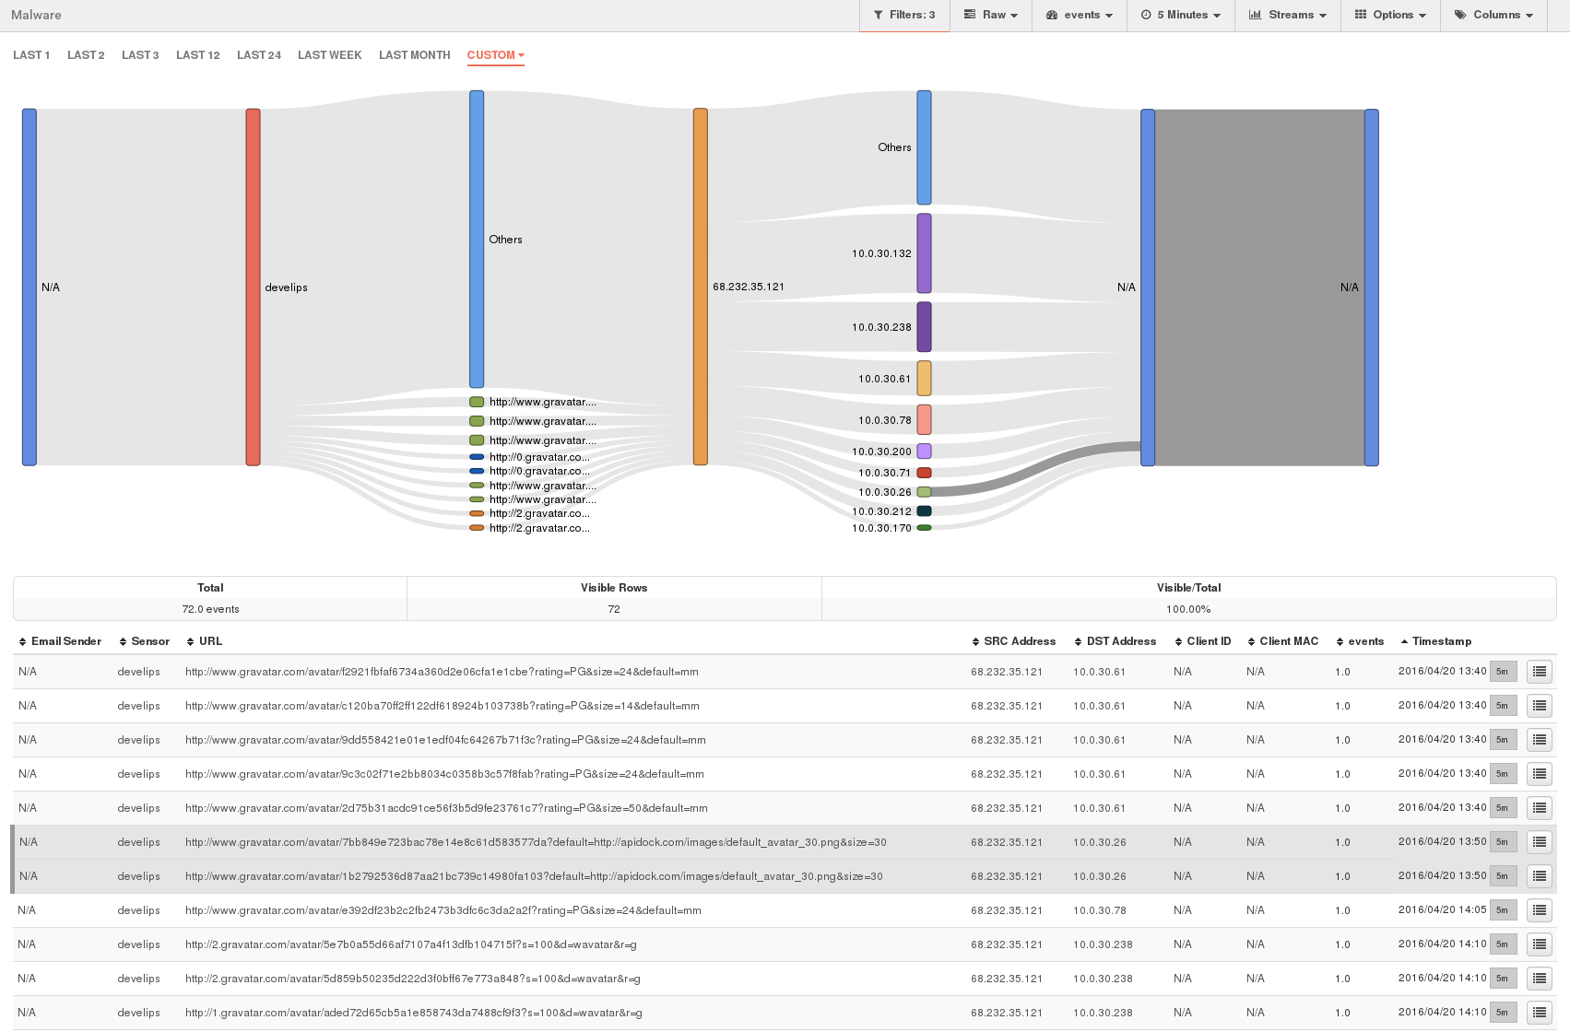The width and height of the screenshot is (1570, 1032).
Task: Open the Raw view dropdown
Action: tap(991, 15)
